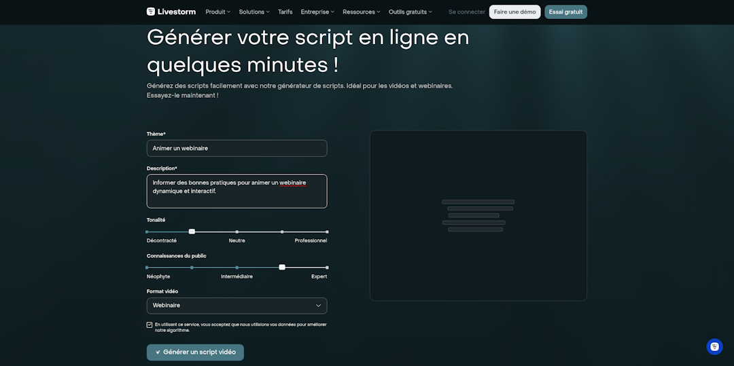Click the Livestorm brand name text
The image size is (734, 366).
(x=177, y=12)
